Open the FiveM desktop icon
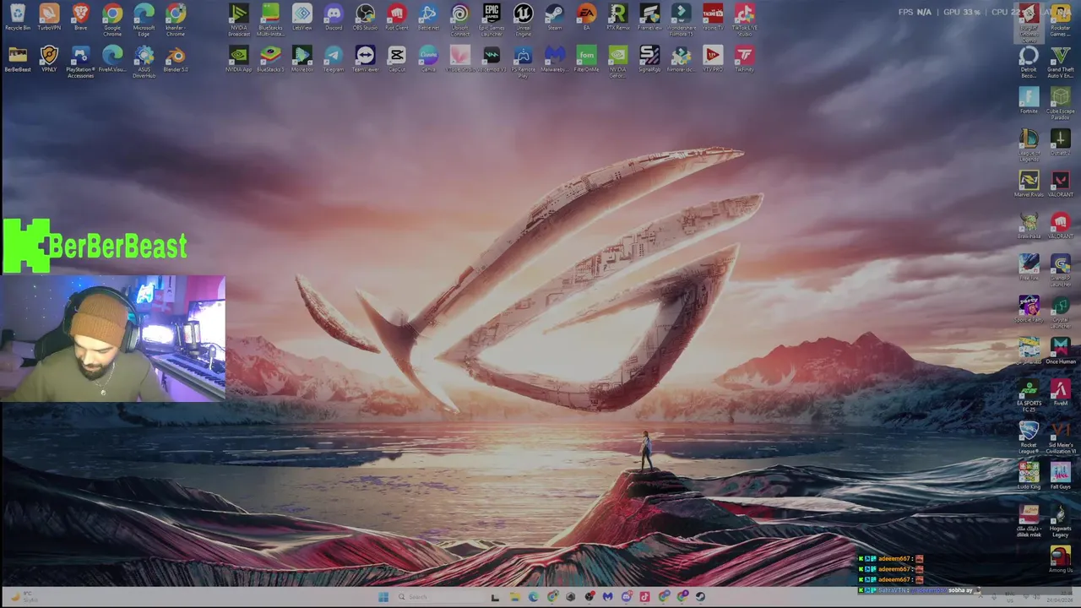Viewport: 1081px width, 608px height. [1060, 393]
